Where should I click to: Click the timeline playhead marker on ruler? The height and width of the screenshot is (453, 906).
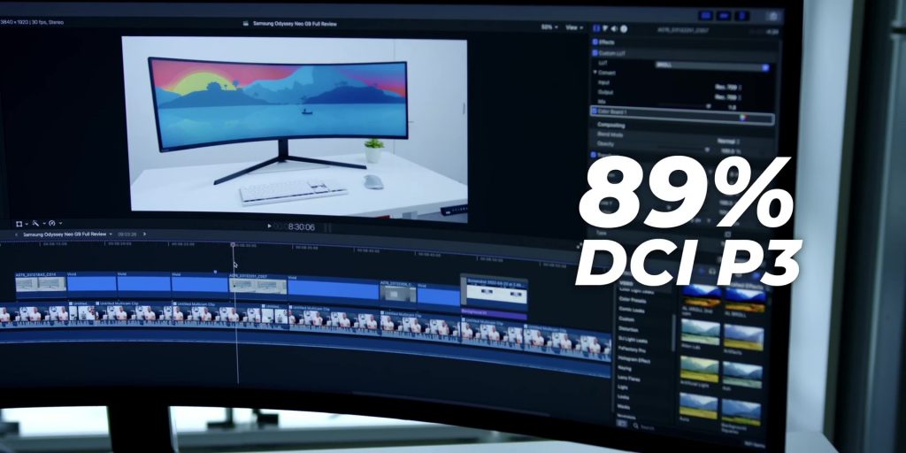[233, 245]
